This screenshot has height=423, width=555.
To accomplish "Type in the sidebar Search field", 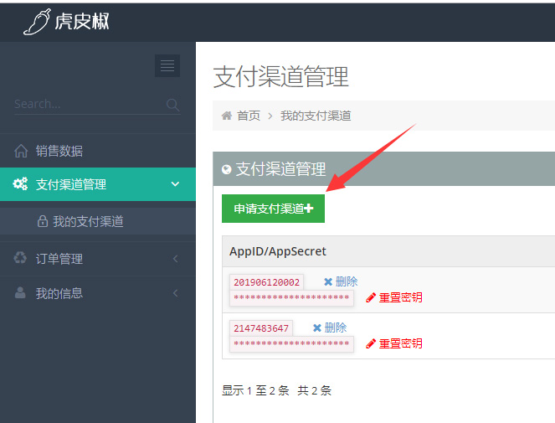I will [x=84, y=105].
